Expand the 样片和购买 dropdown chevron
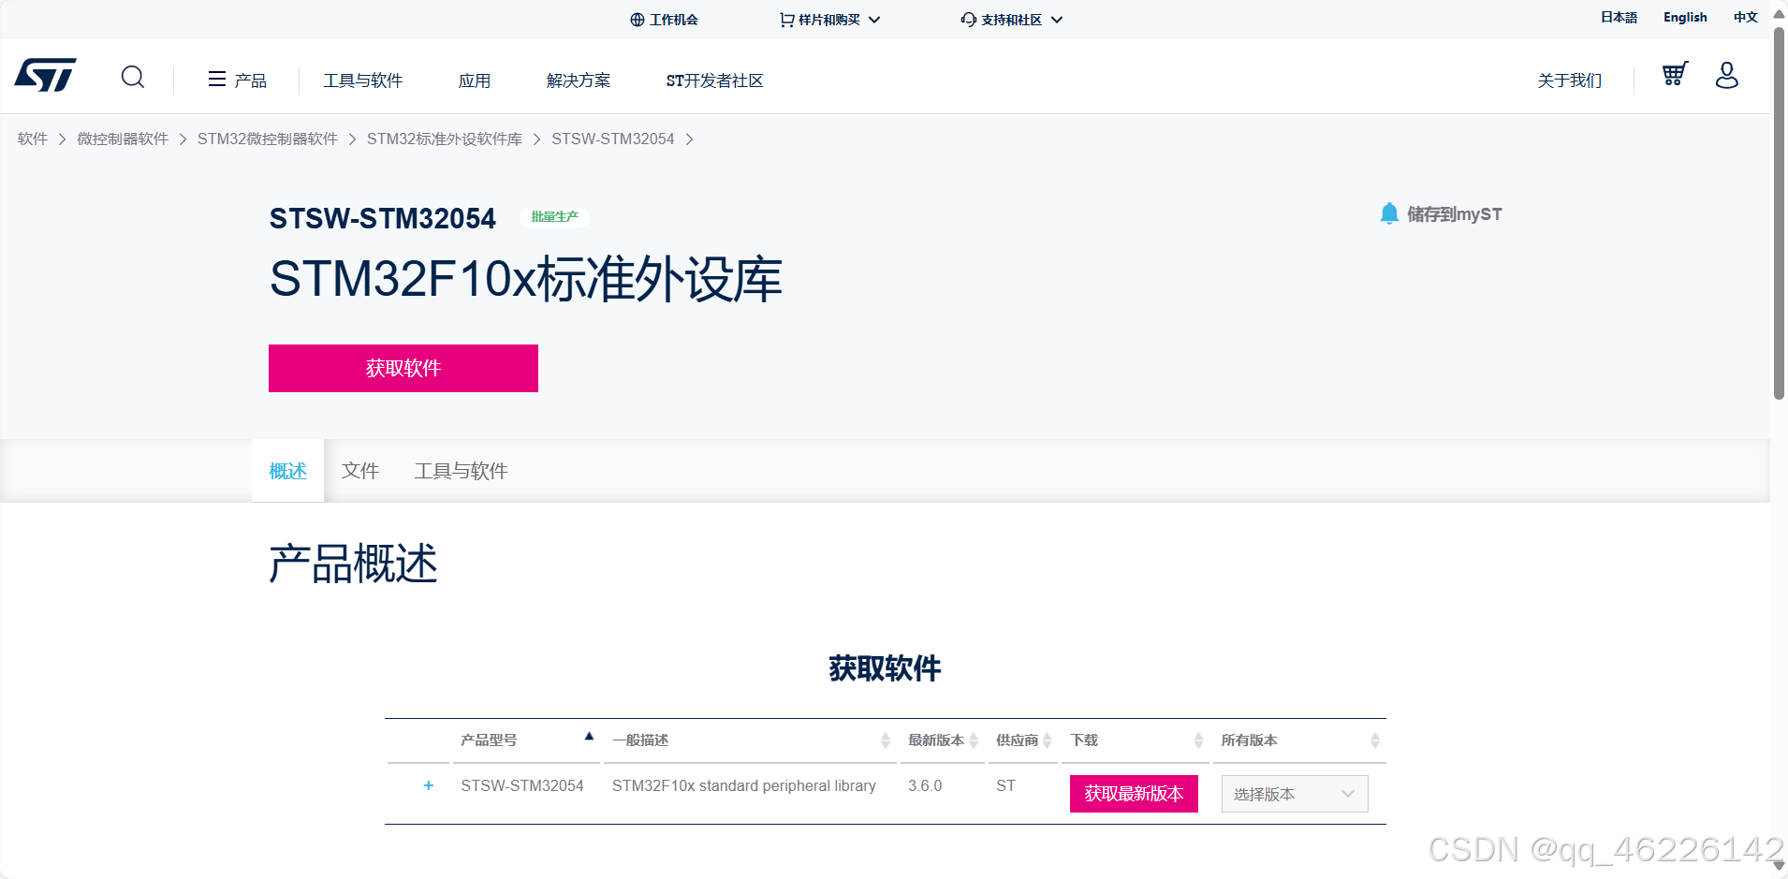 tap(874, 20)
